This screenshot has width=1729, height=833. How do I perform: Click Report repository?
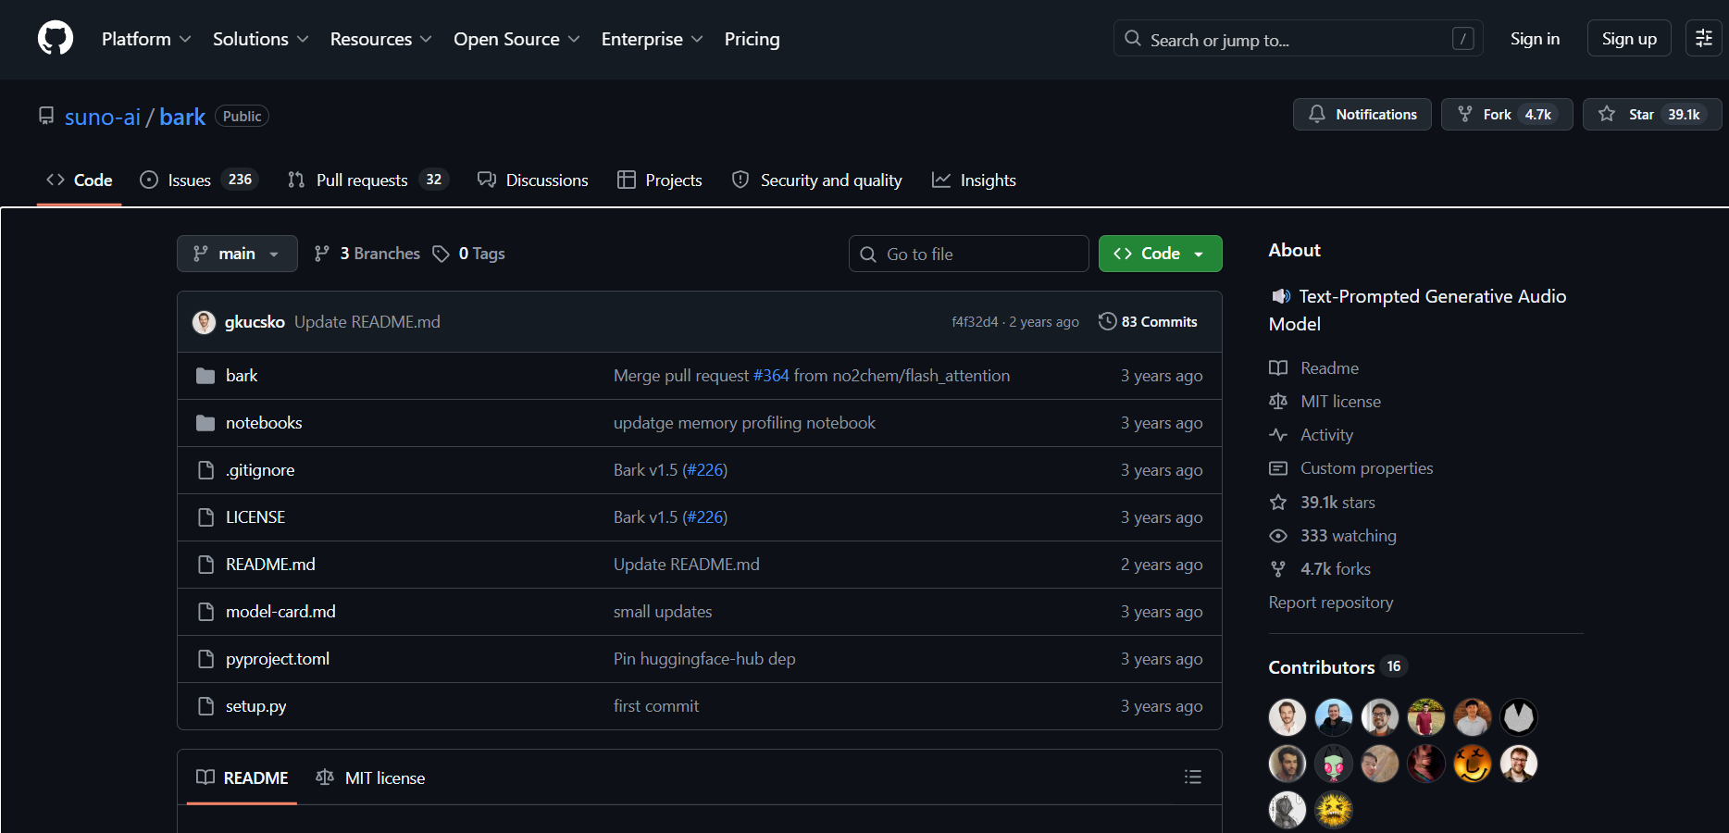pyautogui.click(x=1330, y=603)
